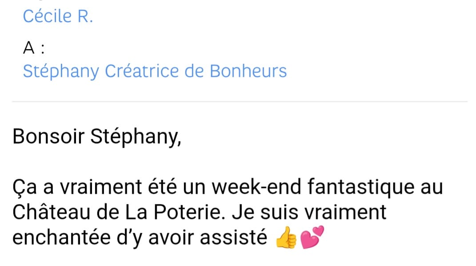
Task: Click the horizontal divider below the header
Action: pos(239,102)
